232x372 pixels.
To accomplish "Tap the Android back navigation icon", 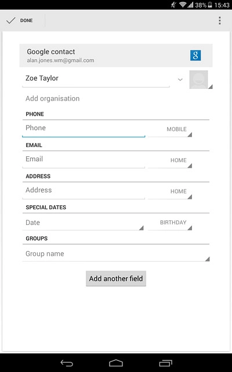I will [x=67, y=363].
